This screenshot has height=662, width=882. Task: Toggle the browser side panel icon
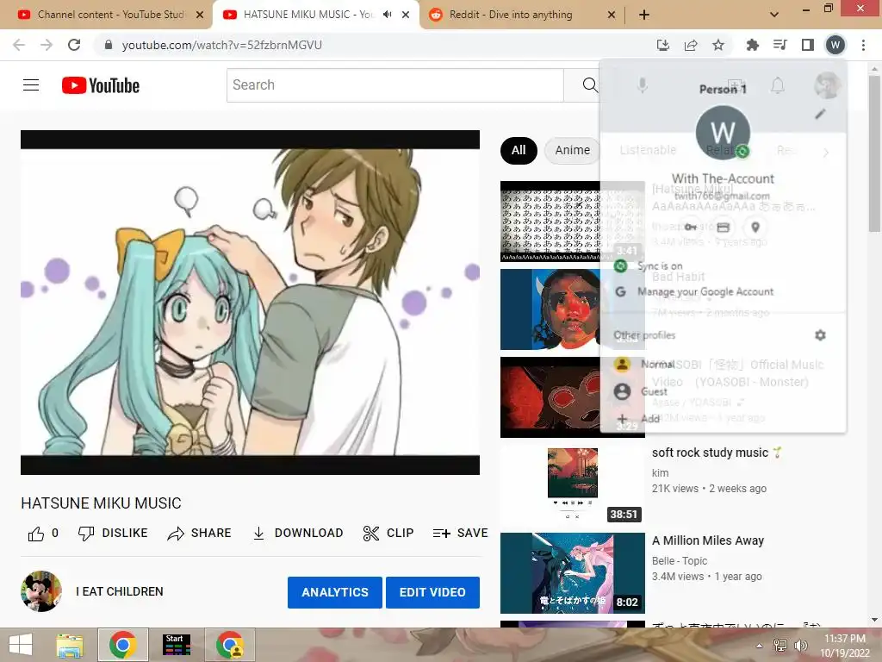pyautogui.click(x=808, y=45)
